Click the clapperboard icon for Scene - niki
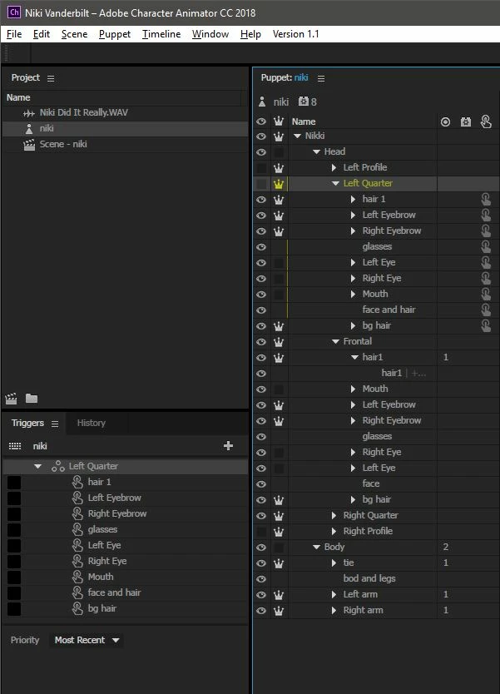 coord(29,145)
